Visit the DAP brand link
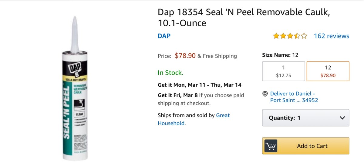Screen dimensions: 364x162 pos(164,36)
